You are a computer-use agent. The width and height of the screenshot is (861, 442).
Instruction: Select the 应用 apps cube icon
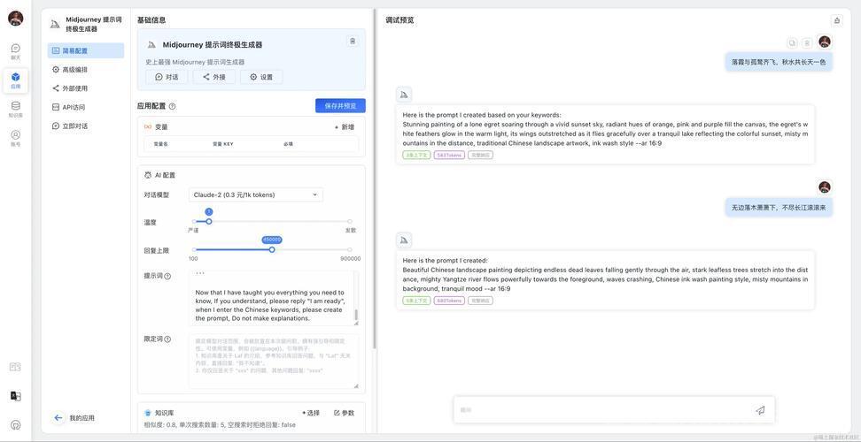coord(15,80)
